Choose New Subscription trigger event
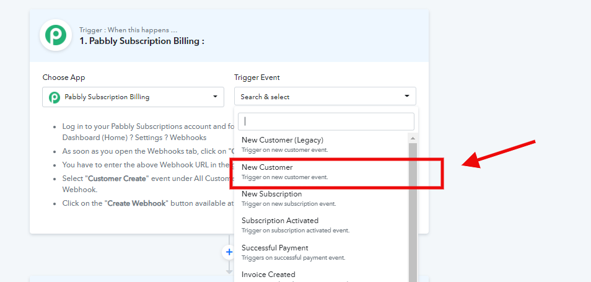591x282 pixels. 322,198
